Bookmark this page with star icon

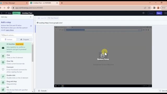coord(149,8)
